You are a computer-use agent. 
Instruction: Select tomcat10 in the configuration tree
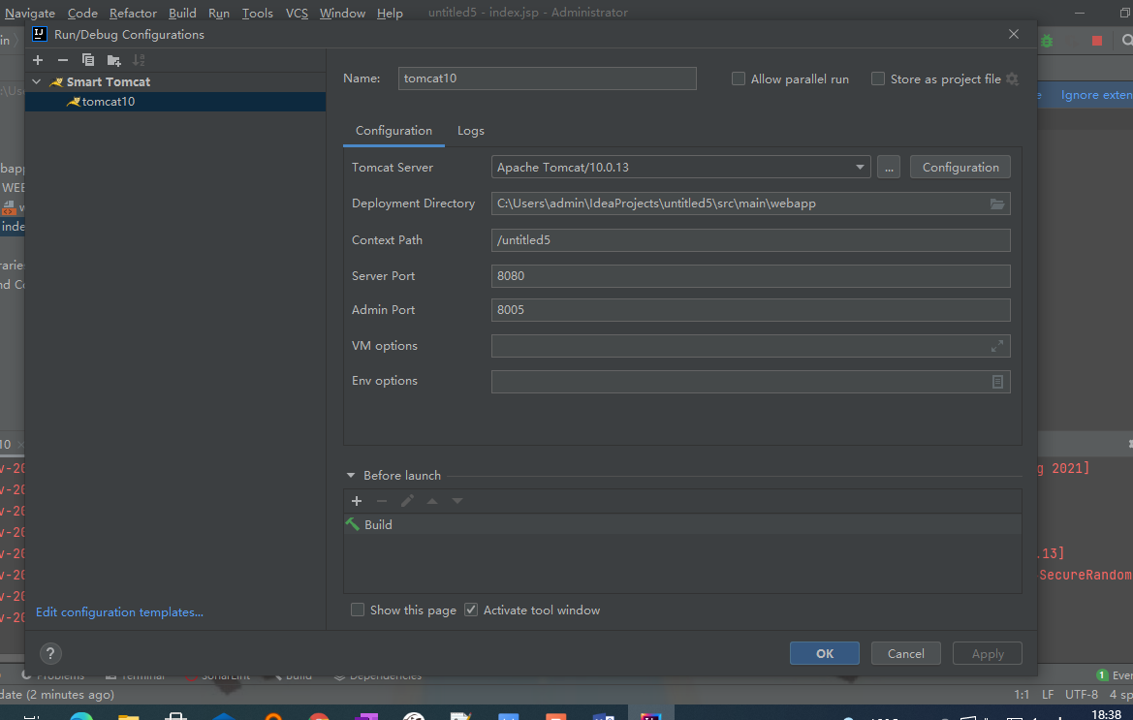[175, 102]
